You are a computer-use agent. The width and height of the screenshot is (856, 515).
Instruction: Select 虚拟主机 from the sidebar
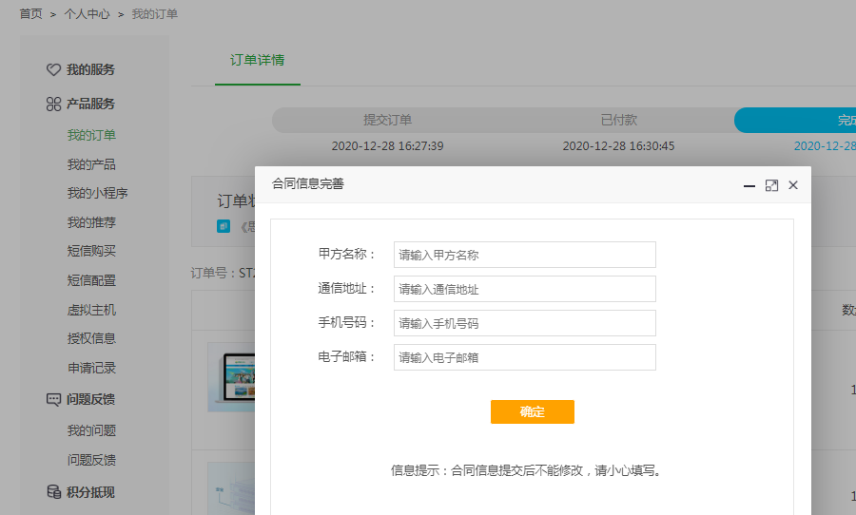click(91, 310)
